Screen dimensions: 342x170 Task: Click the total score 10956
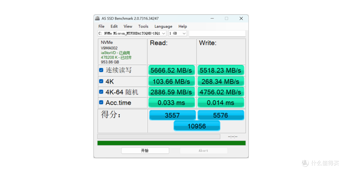[x=197, y=126]
